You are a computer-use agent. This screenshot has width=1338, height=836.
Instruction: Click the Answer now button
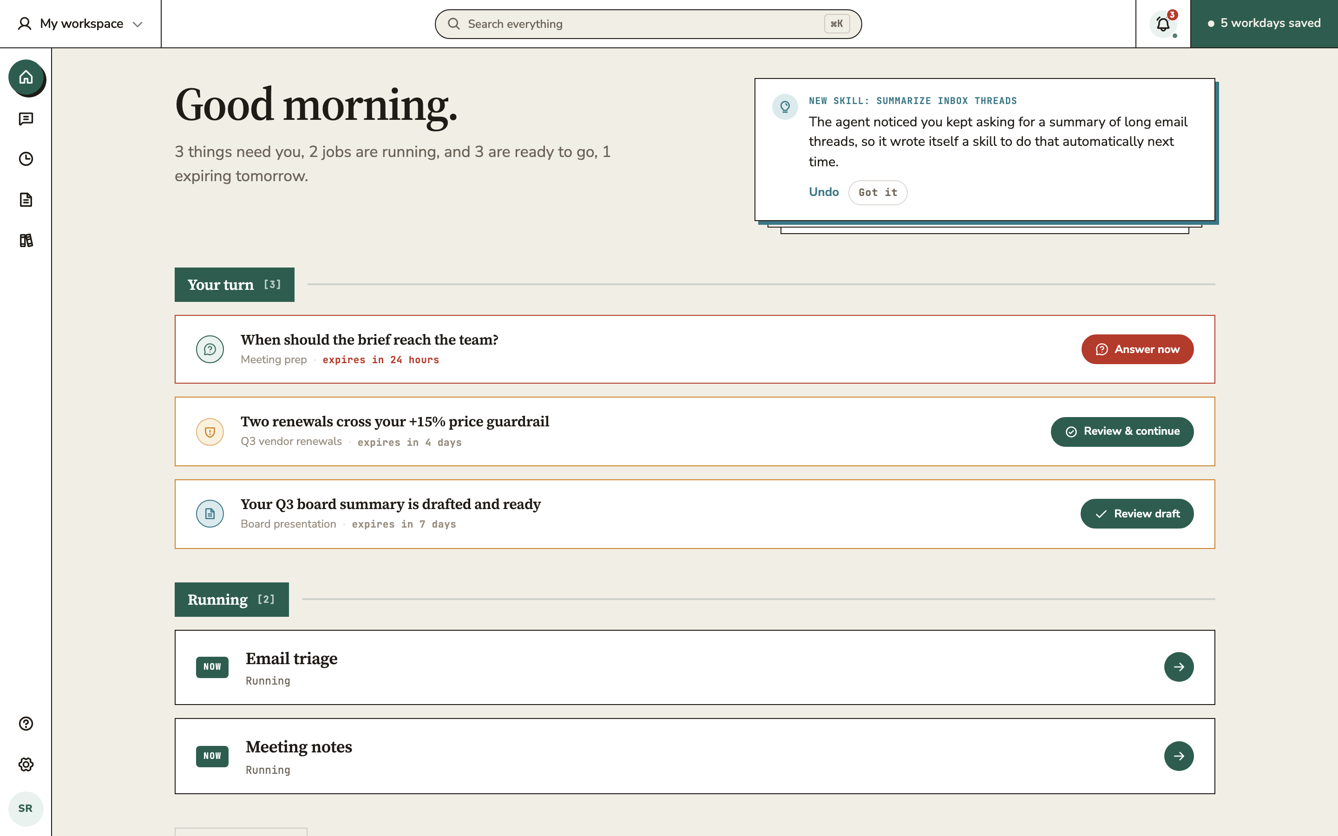pos(1137,349)
